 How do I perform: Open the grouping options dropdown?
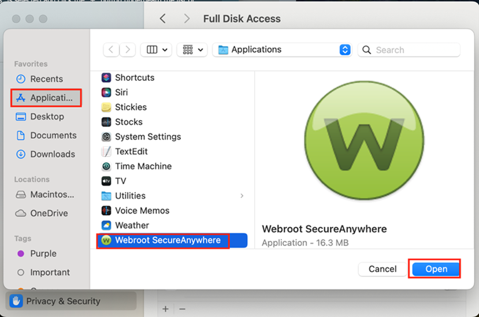coord(192,50)
